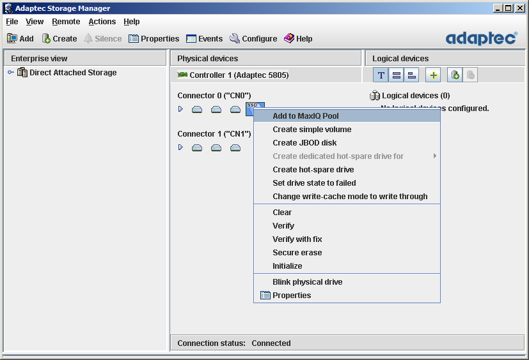This screenshot has height=360, width=529.
Task: Expand the Direct Attached Storage tree node
Action: (x=11, y=72)
